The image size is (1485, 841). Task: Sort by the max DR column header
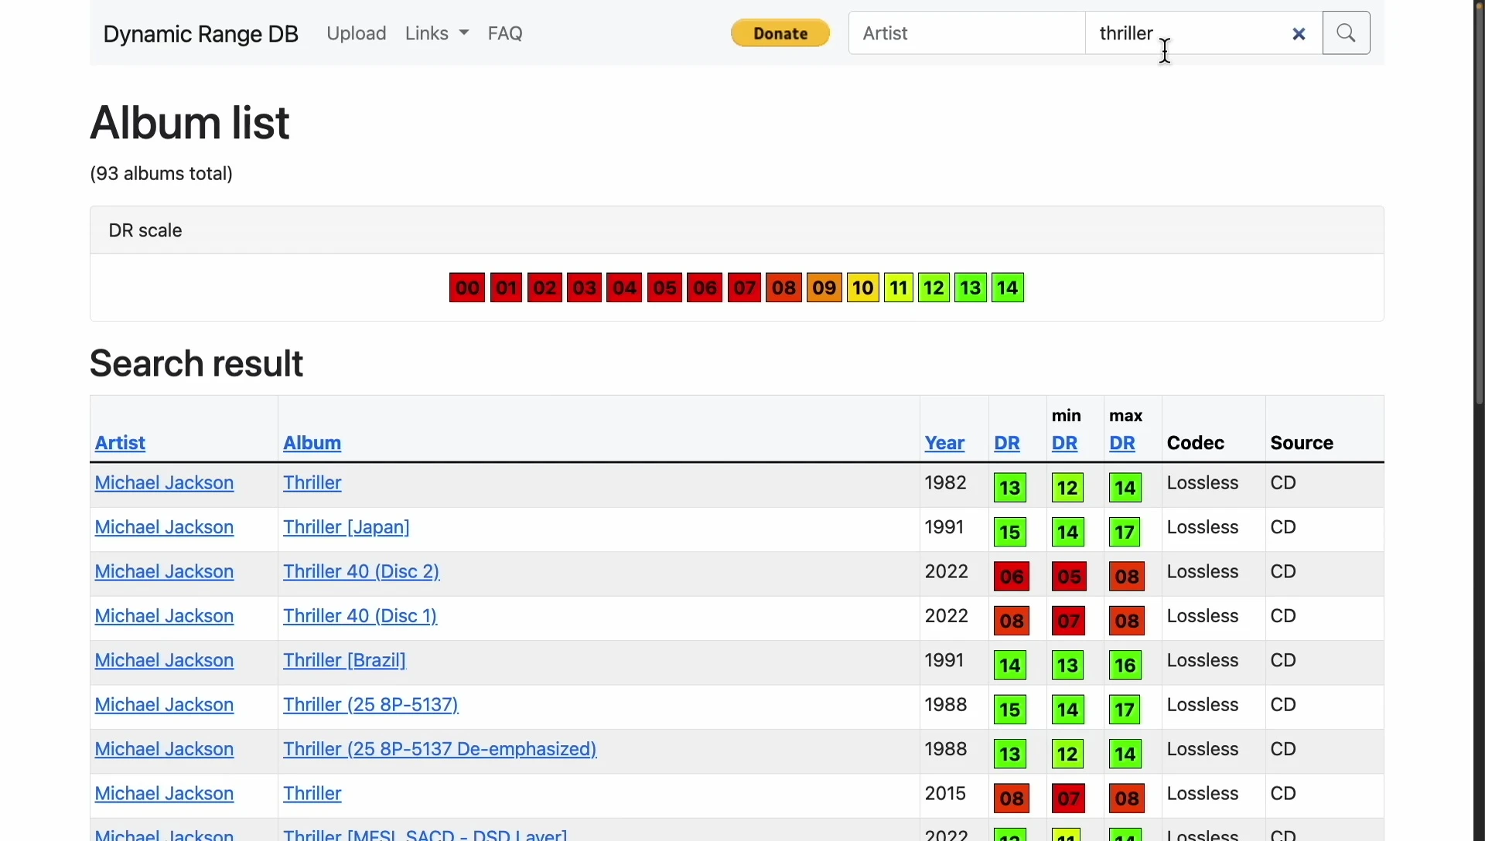coord(1121,443)
